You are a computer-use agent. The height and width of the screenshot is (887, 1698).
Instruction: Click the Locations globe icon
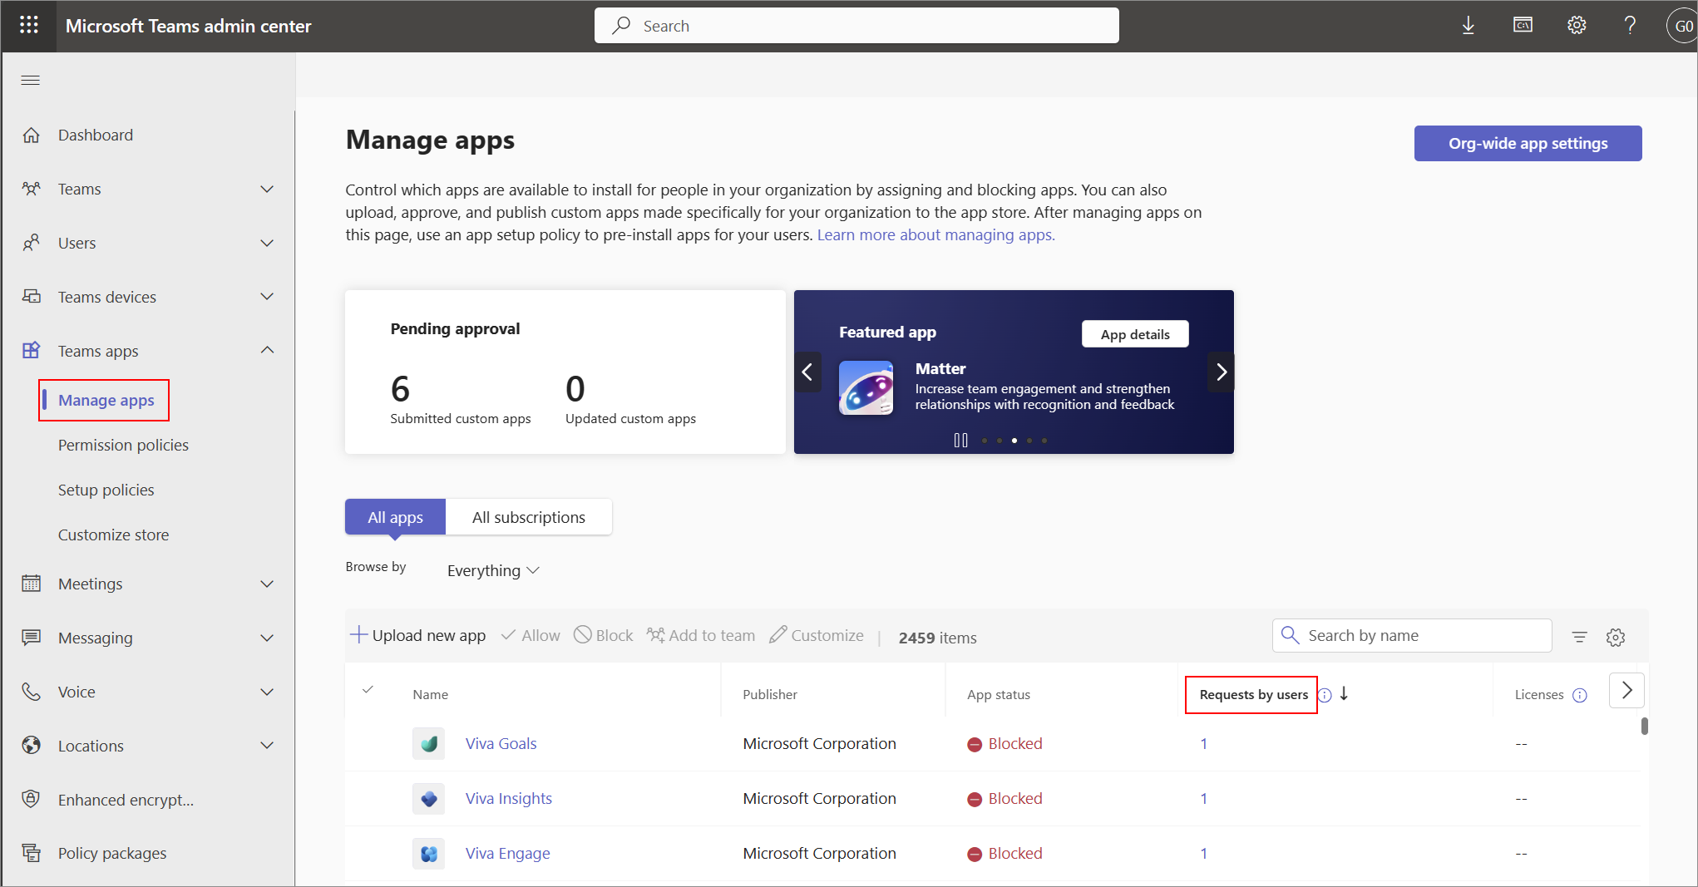32,746
